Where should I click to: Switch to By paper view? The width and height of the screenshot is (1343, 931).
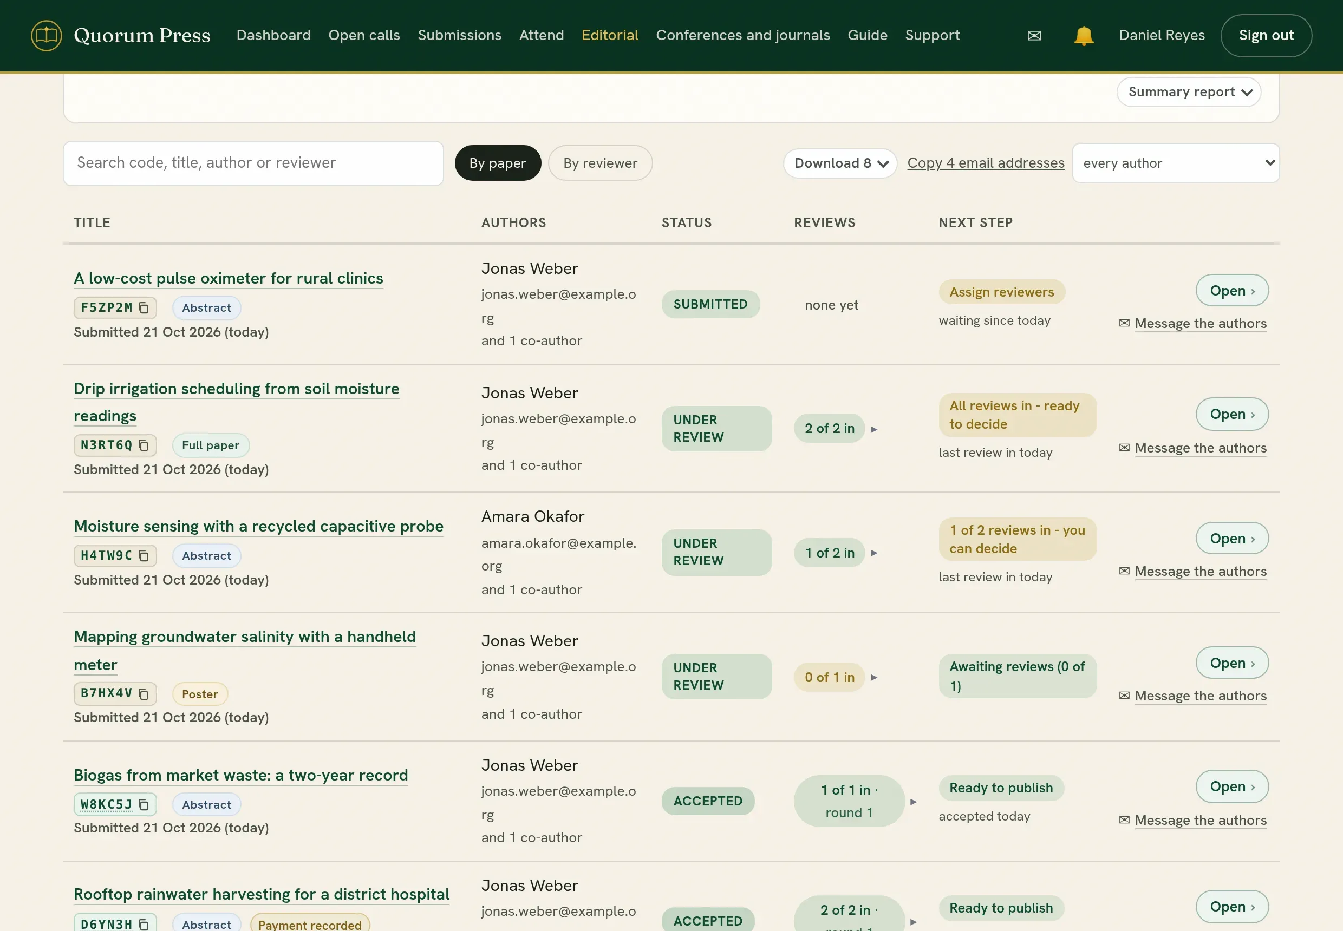coord(497,163)
